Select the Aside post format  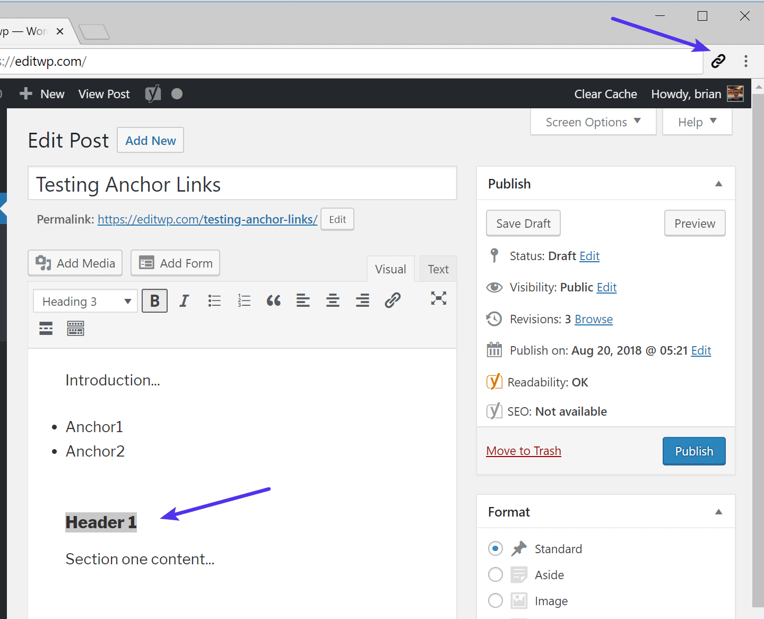[x=495, y=574]
